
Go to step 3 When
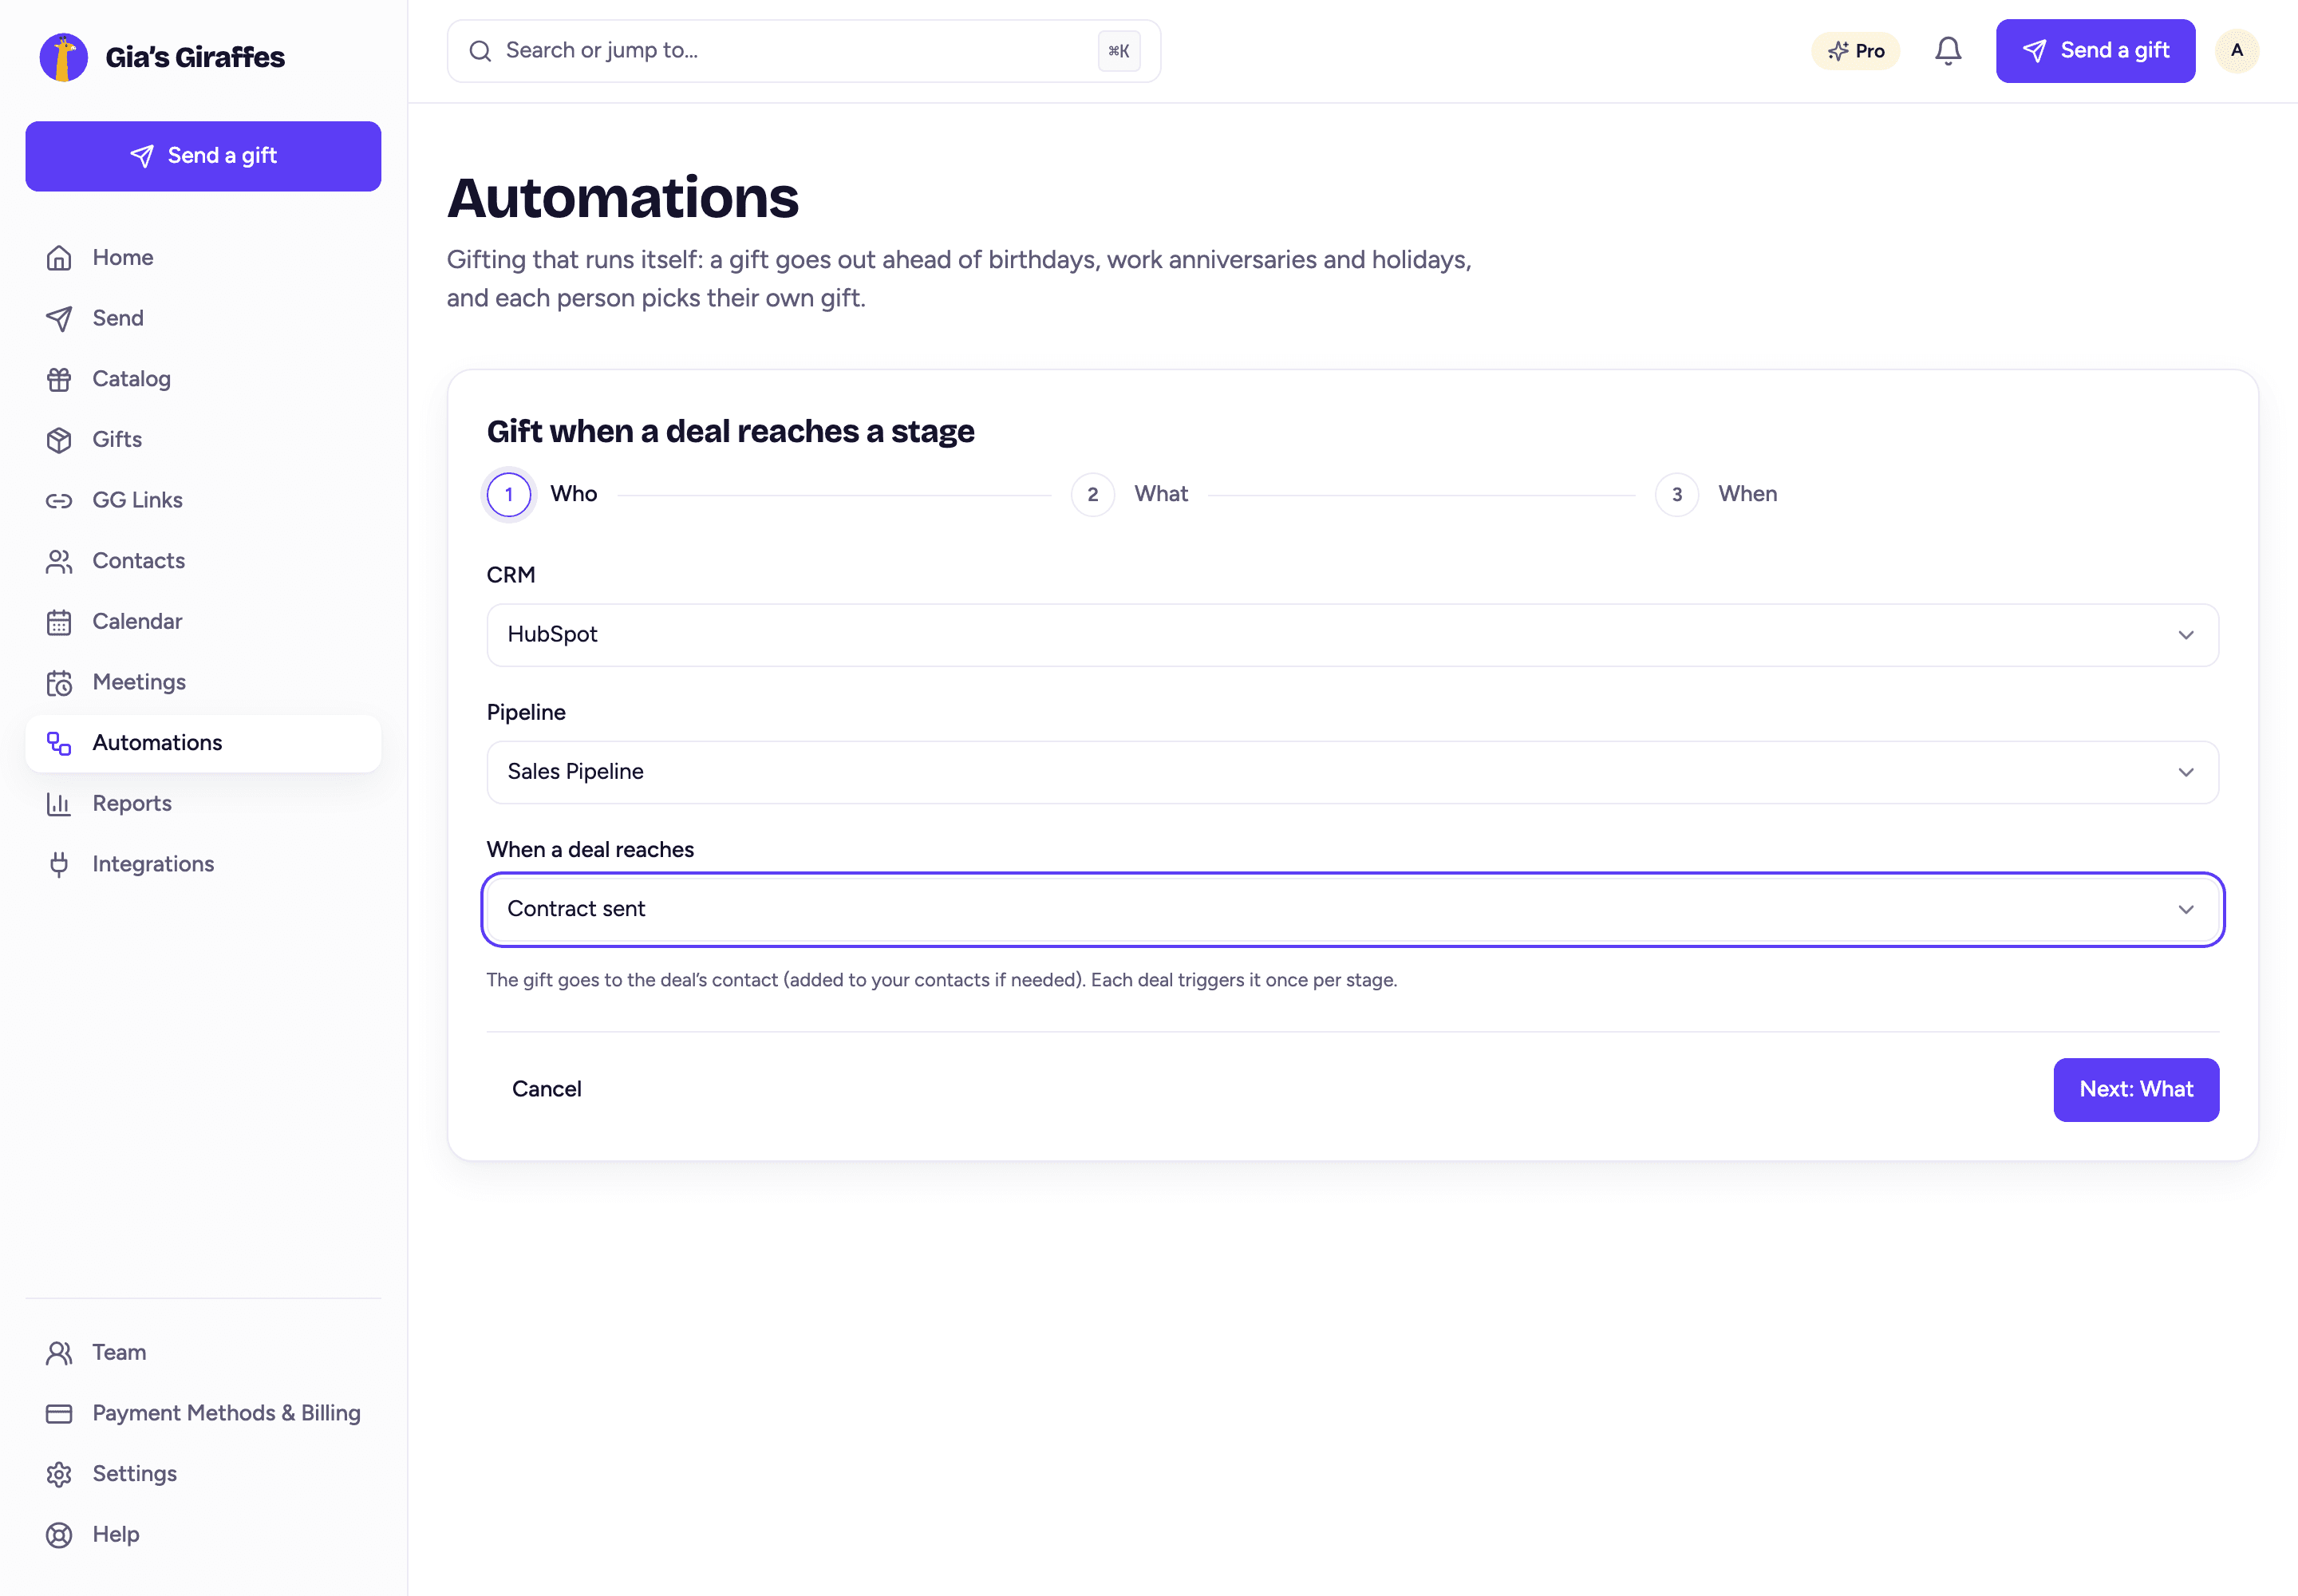1716,494
